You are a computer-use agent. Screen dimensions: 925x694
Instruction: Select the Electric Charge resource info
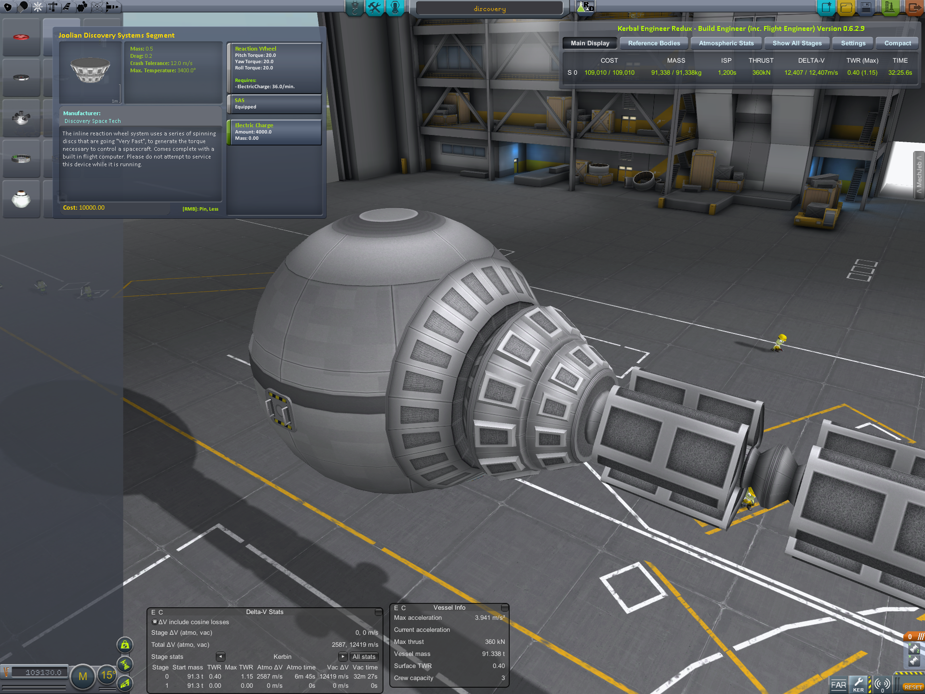[x=274, y=132]
